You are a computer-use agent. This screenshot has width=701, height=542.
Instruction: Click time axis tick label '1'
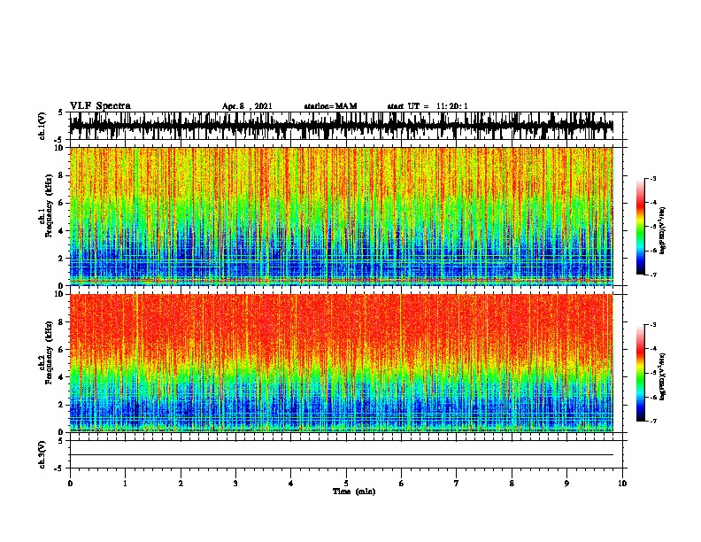pos(125,484)
